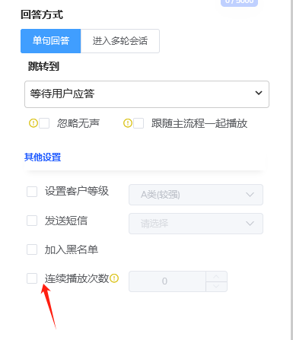Click the chevron arrow in 等待用户应答 dropdown
The image size is (293, 340).
tap(259, 93)
